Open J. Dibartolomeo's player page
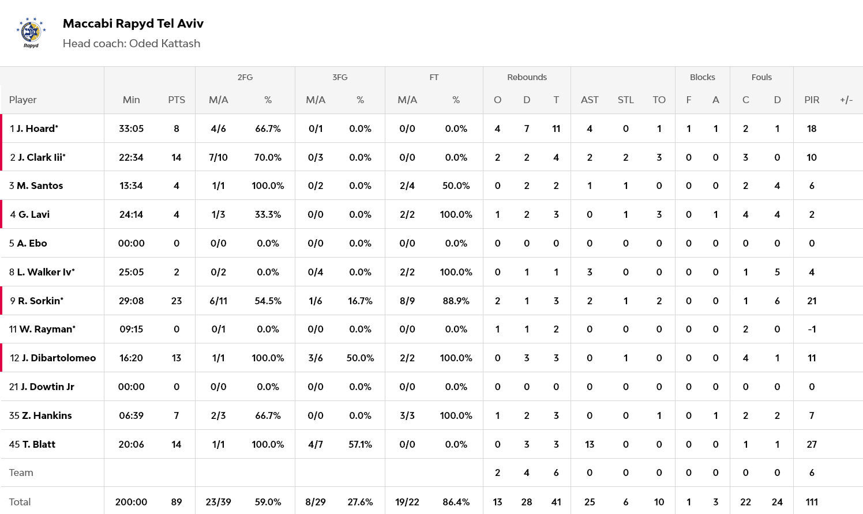Screen dimensions: 863x514 58,358
